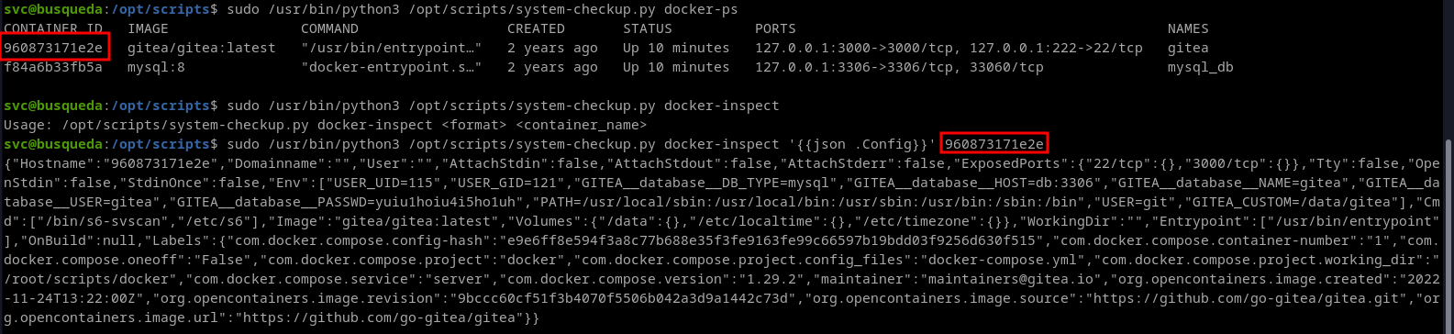Click the Usage line of docker-inspect

pos(326,125)
